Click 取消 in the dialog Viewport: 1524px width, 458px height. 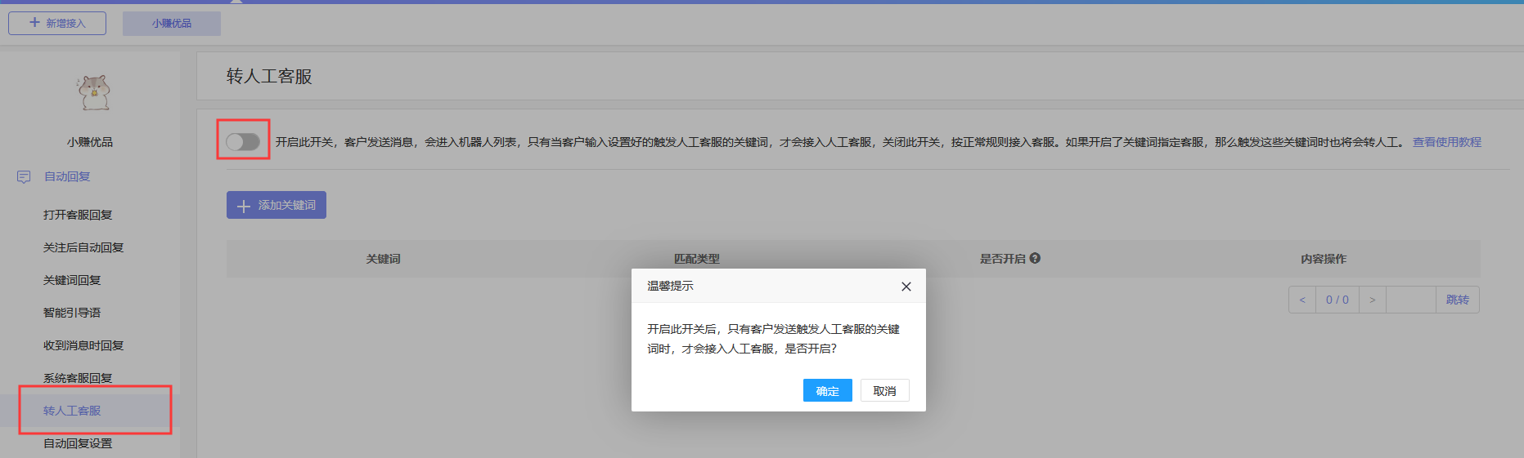[x=885, y=390]
